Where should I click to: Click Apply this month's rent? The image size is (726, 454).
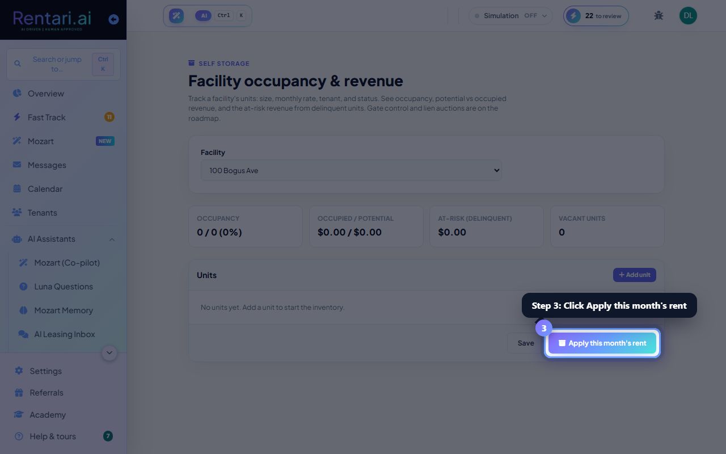click(x=602, y=343)
